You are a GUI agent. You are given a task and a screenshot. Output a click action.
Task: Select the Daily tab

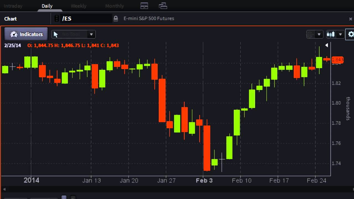coord(47,6)
